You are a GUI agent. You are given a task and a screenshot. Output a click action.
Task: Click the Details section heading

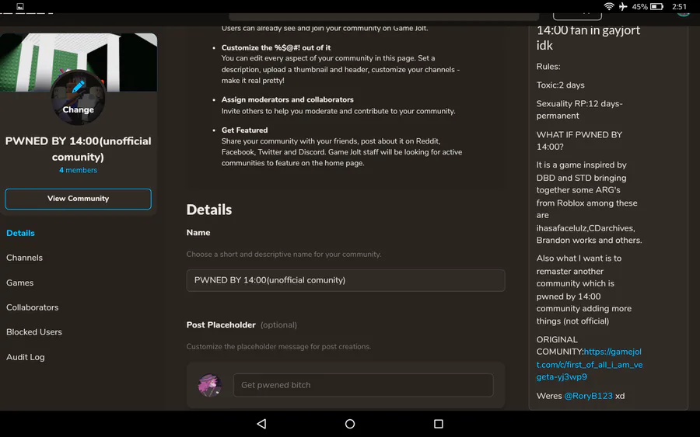coord(209,210)
